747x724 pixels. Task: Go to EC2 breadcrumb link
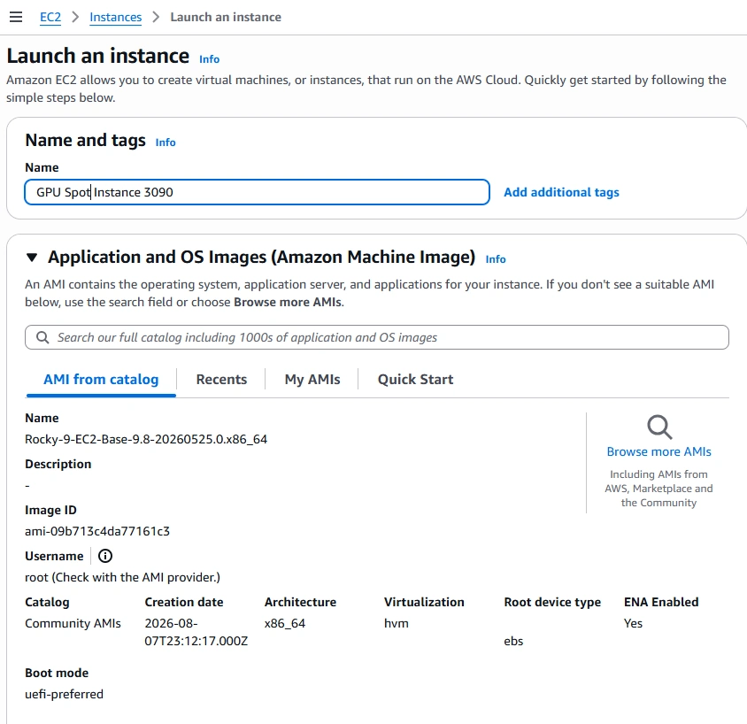click(x=50, y=17)
